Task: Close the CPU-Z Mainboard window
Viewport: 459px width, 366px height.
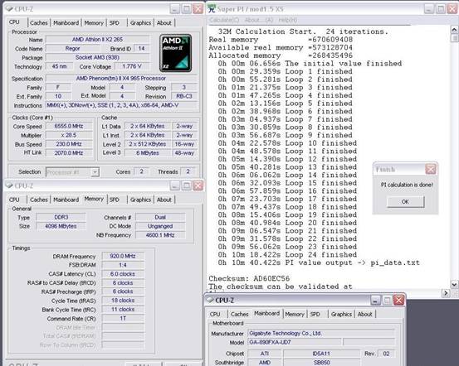Action: pyautogui.click(x=398, y=300)
